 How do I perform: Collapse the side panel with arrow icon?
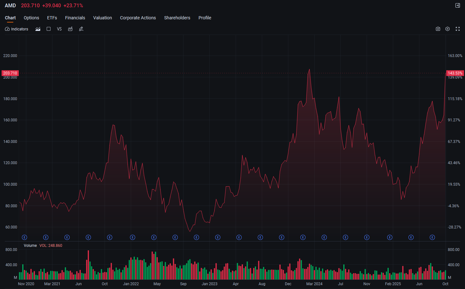[x=458, y=5]
